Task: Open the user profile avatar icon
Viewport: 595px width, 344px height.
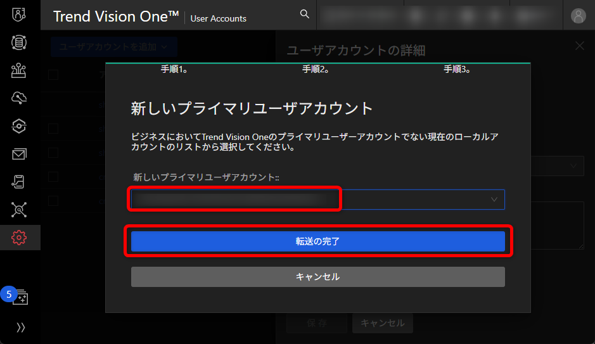Action: [578, 16]
